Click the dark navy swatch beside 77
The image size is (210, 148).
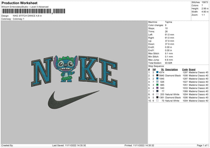coord(157,91)
